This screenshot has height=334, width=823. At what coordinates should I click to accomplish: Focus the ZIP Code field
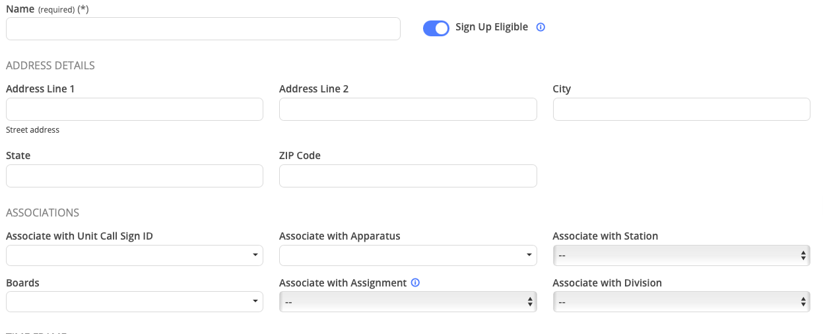point(408,176)
